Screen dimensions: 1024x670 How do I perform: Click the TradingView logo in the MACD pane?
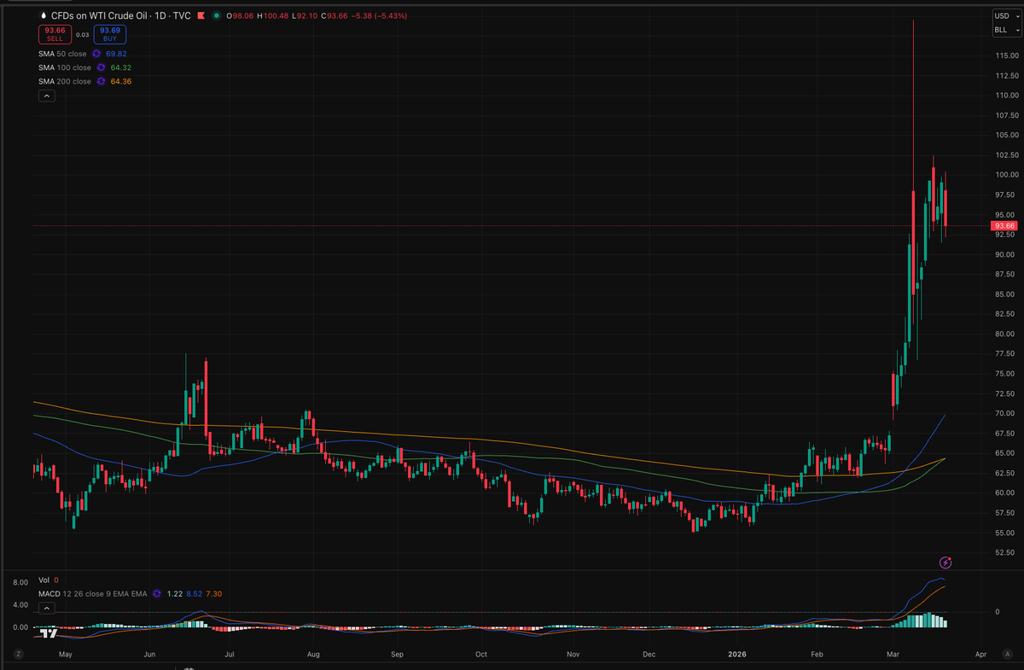(x=49, y=632)
